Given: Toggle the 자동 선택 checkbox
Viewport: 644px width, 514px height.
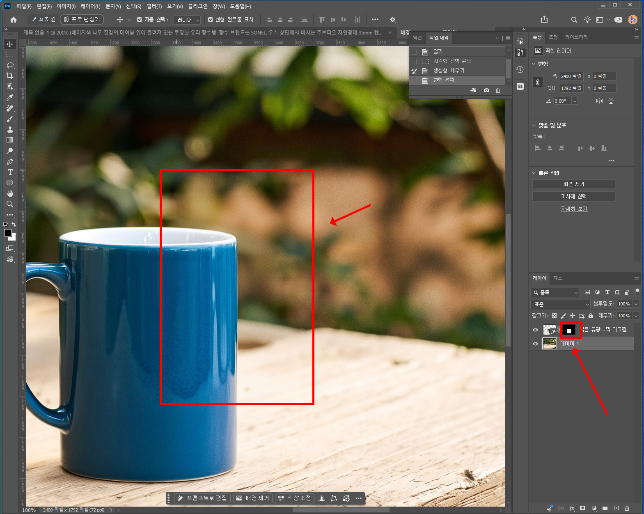Looking at the screenshot, I should coord(140,20).
